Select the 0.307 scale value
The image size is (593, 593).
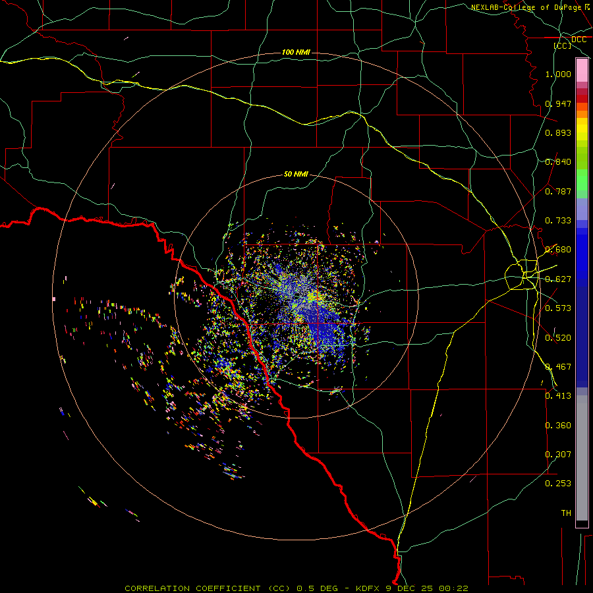pyautogui.click(x=558, y=455)
